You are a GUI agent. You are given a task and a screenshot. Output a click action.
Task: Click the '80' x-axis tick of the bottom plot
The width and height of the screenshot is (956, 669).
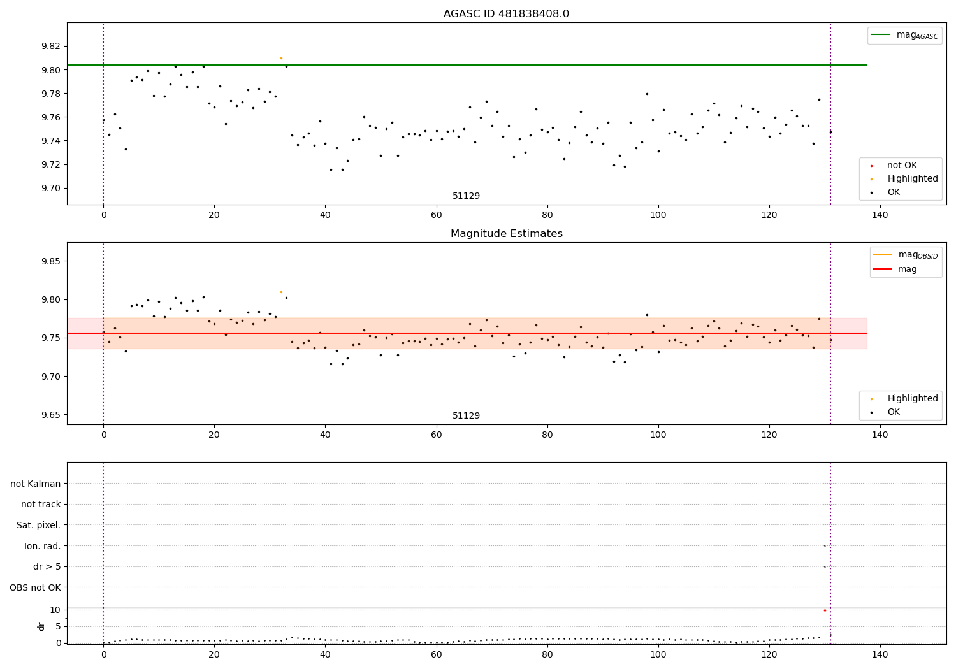click(x=547, y=655)
